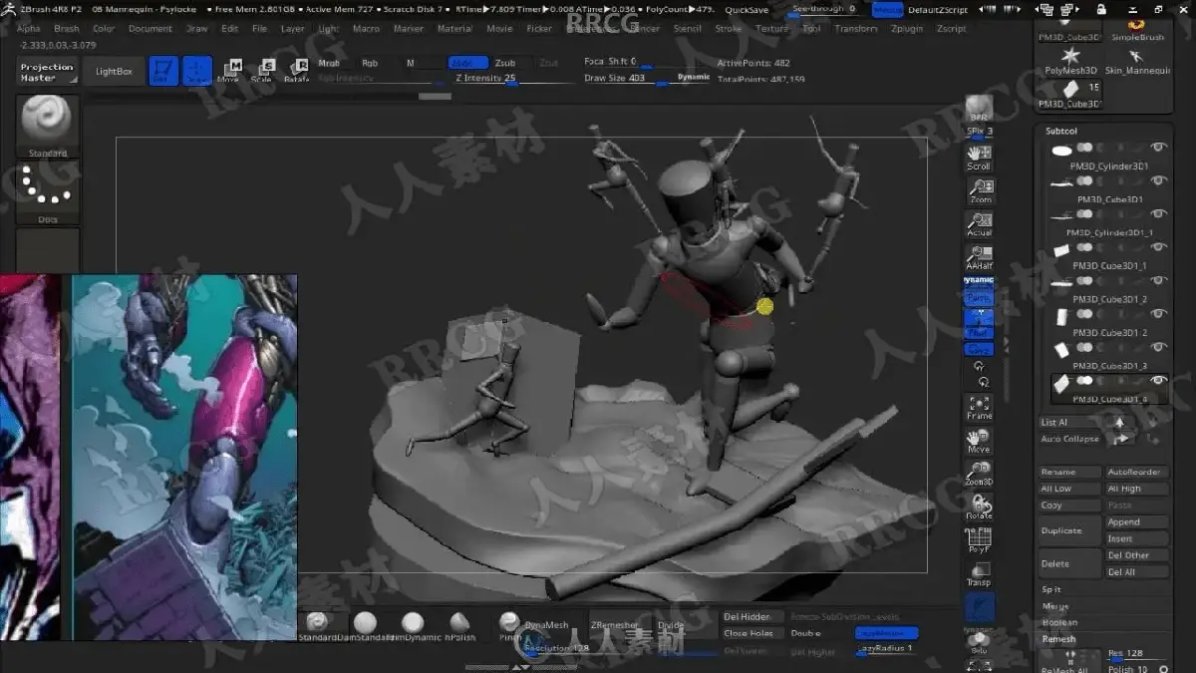
Task: Select the Zoom3D navigation icon
Action: (x=979, y=474)
